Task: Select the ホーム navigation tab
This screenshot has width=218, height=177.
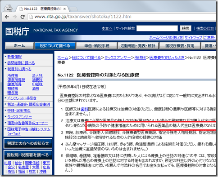Action: click(x=19, y=46)
